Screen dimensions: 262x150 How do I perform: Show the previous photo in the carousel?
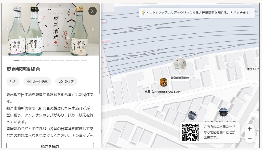[7, 29]
